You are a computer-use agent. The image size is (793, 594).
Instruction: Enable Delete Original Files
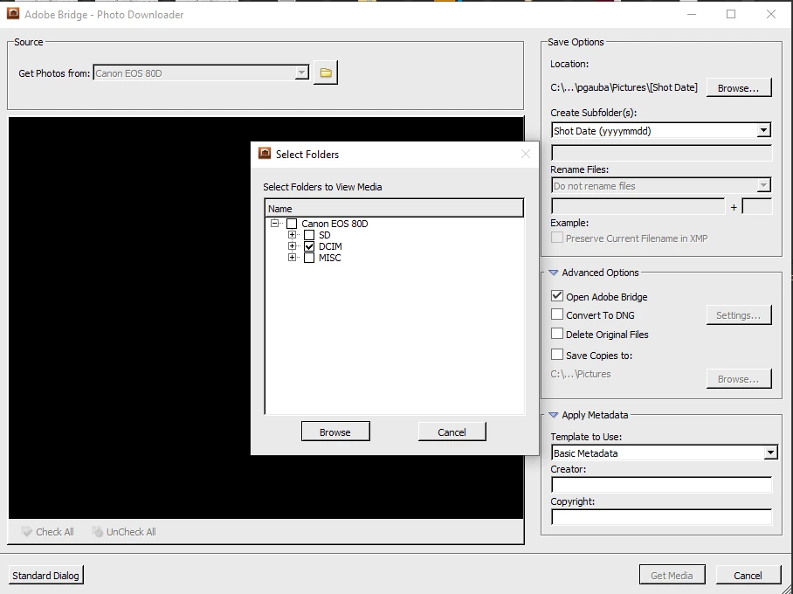point(557,334)
